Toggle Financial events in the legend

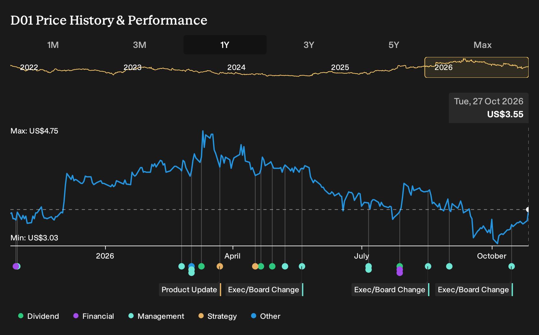(93, 316)
